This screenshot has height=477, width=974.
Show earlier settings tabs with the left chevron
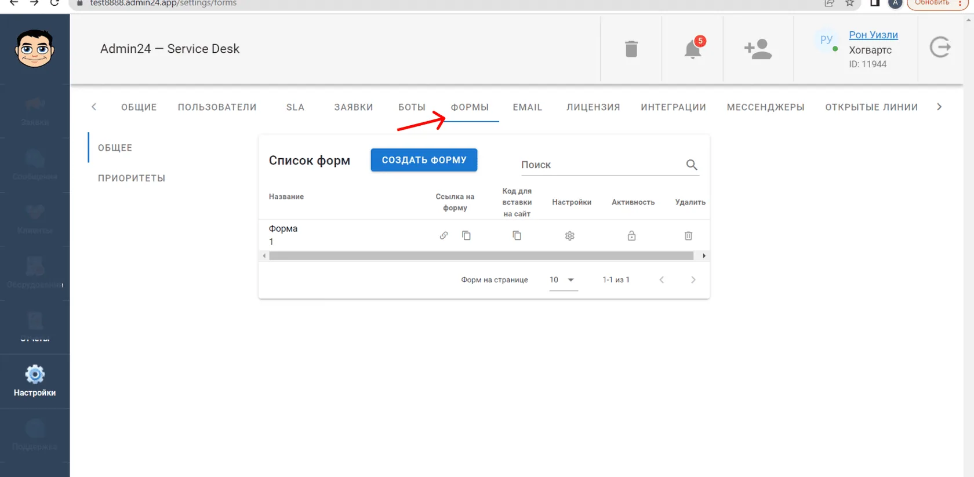coord(94,107)
